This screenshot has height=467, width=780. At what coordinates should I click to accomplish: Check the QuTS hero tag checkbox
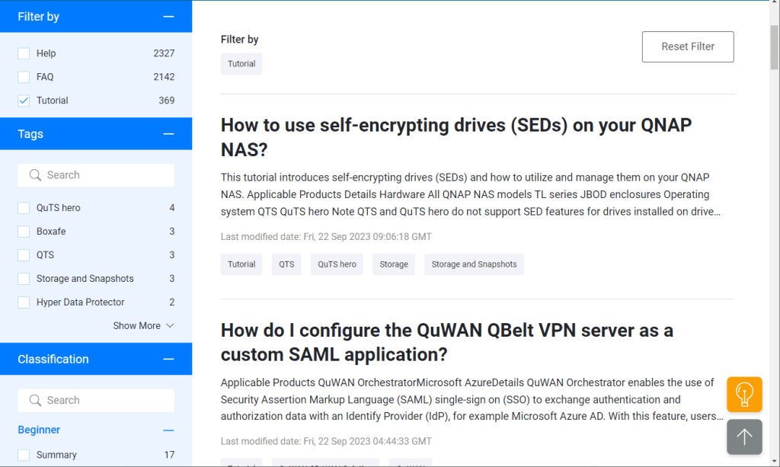coord(24,208)
